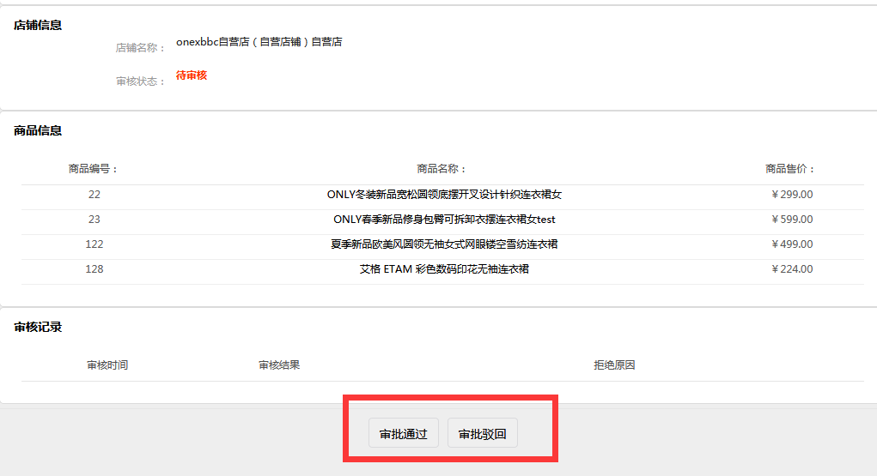This screenshot has width=877, height=476.
Task: Reject with the 审批驳回 button
Action: pos(482,433)
